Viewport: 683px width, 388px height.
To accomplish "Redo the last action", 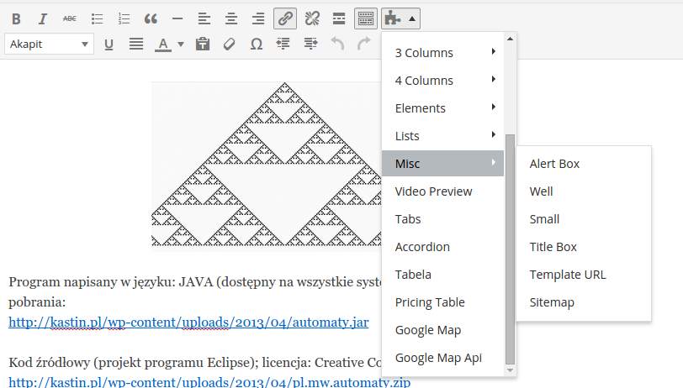I will click(364, 44).
